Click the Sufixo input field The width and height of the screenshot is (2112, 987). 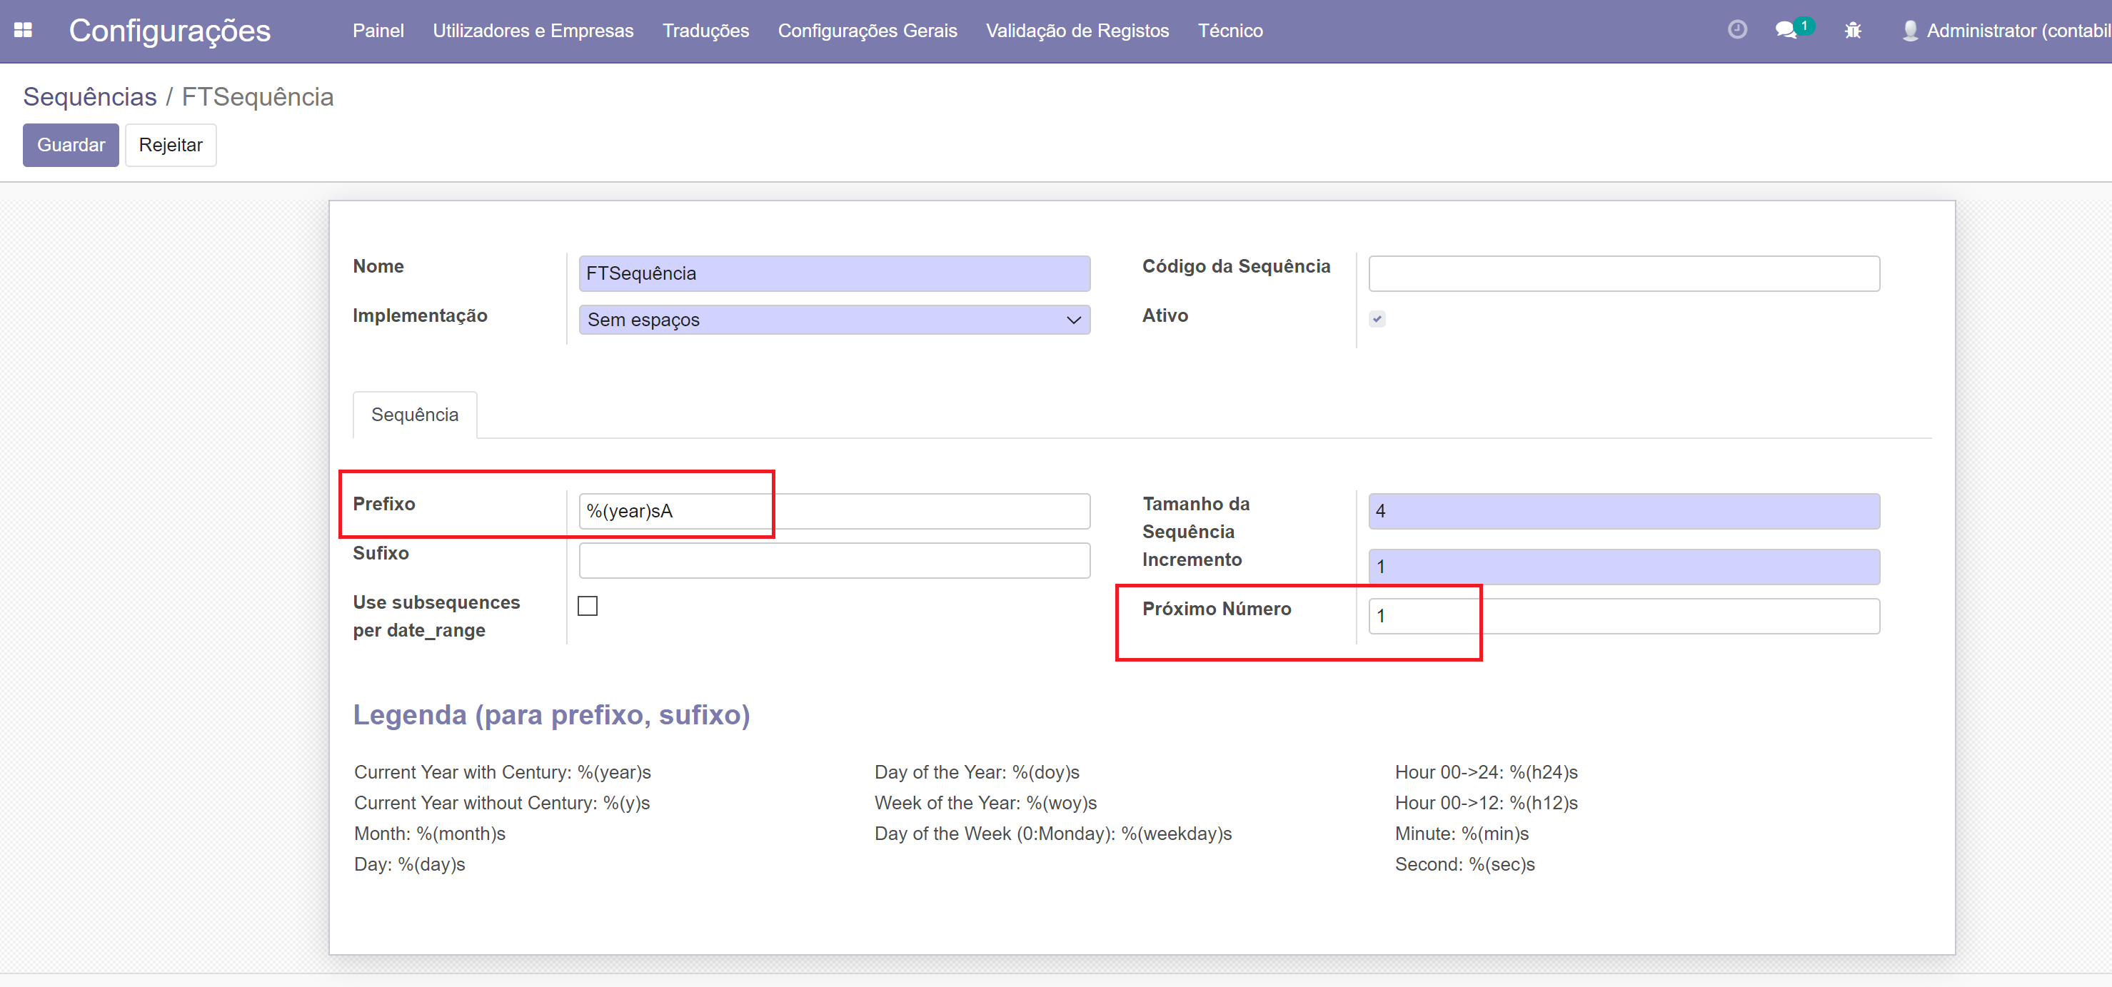coord(834,560)
